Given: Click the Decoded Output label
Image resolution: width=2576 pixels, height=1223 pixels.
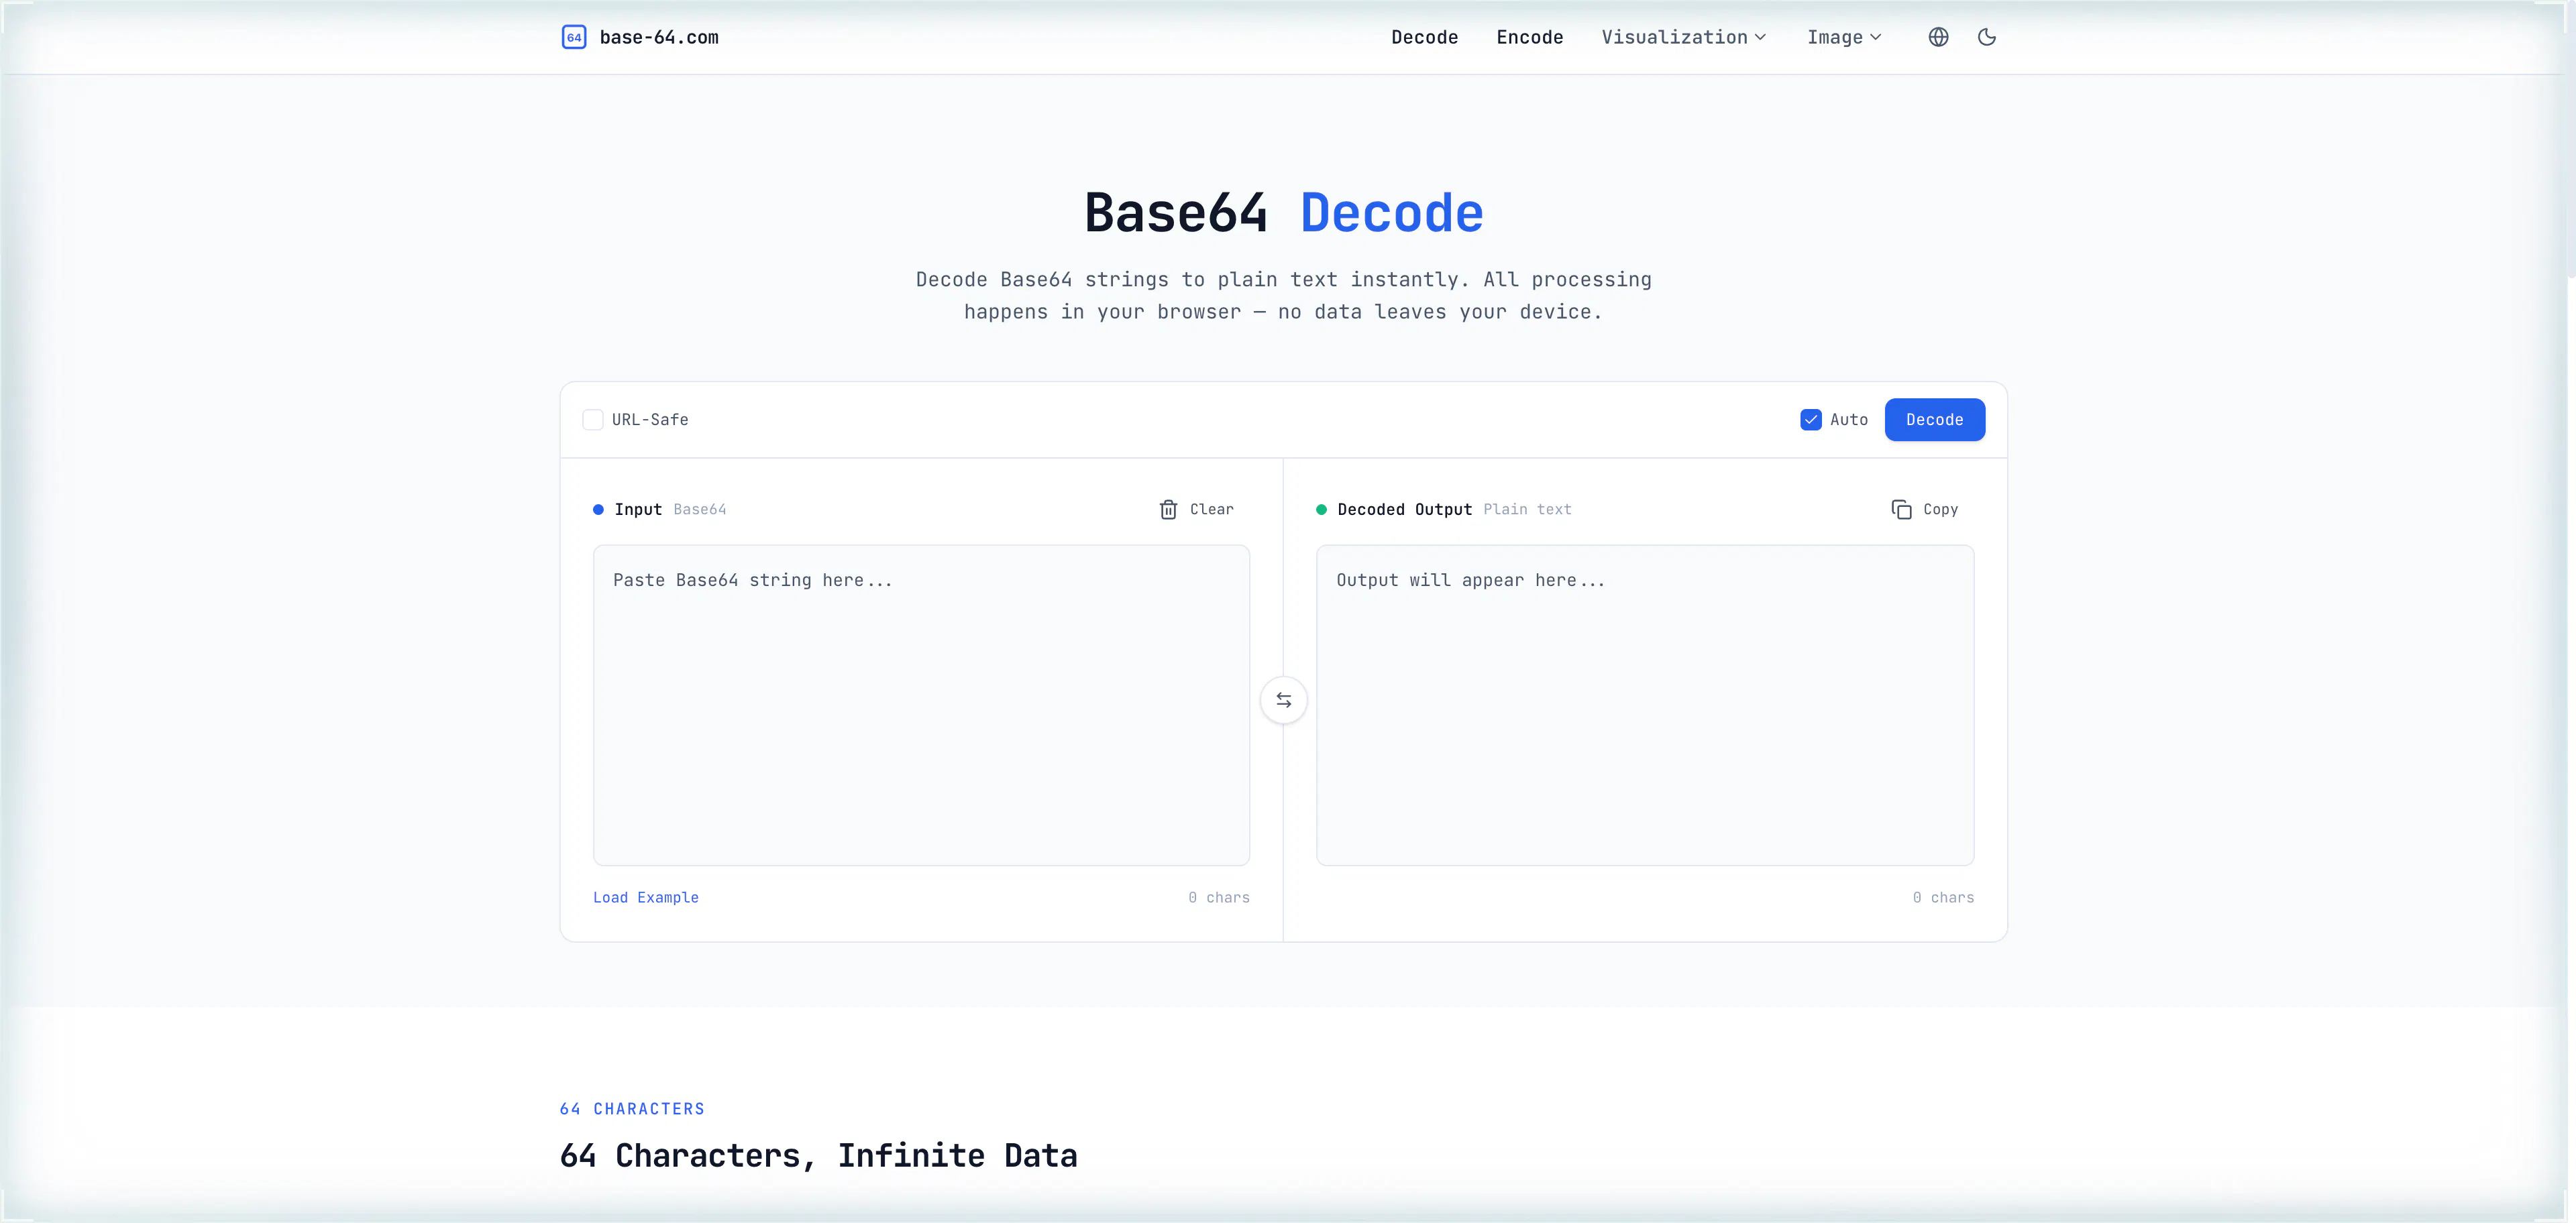Looking at the screenshot, I should (1404, 510).
